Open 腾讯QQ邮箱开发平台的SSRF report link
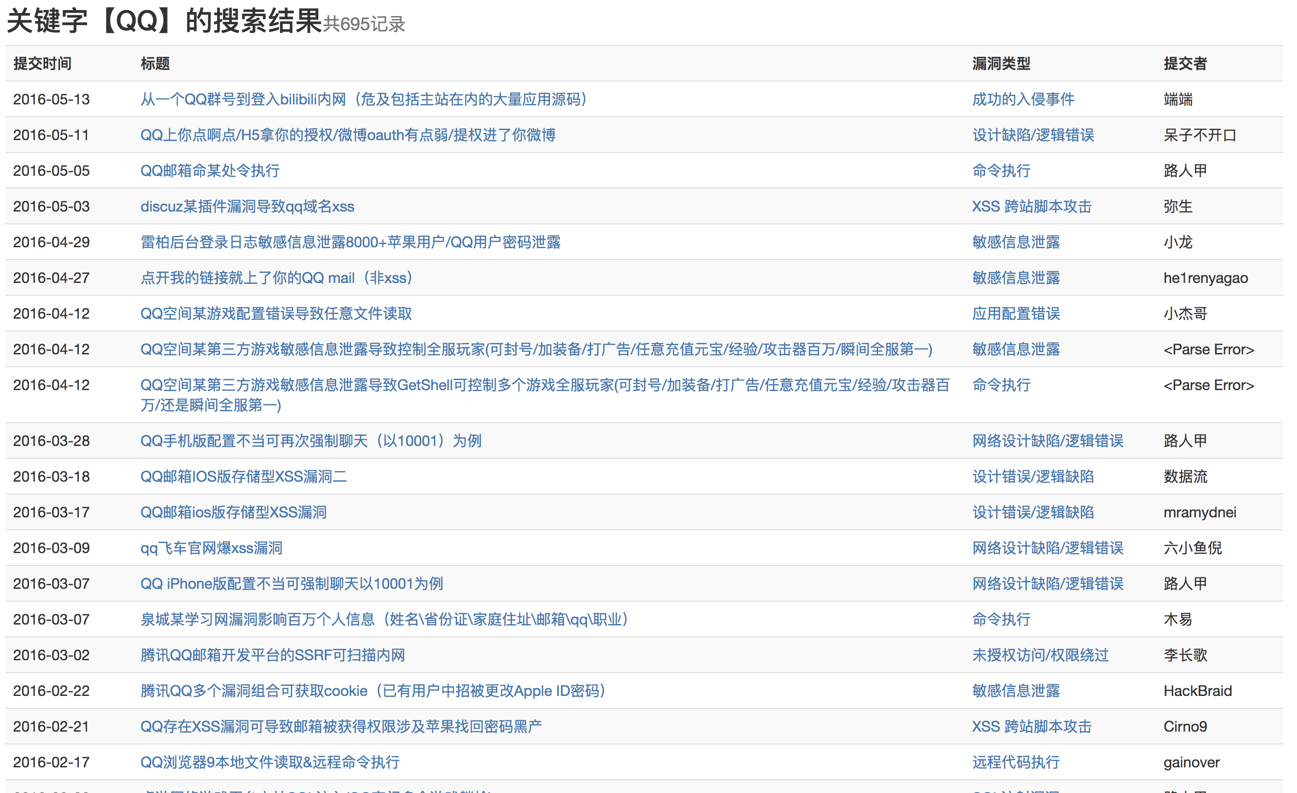This screenshot has width=1297, height=793. click(272, 656)
